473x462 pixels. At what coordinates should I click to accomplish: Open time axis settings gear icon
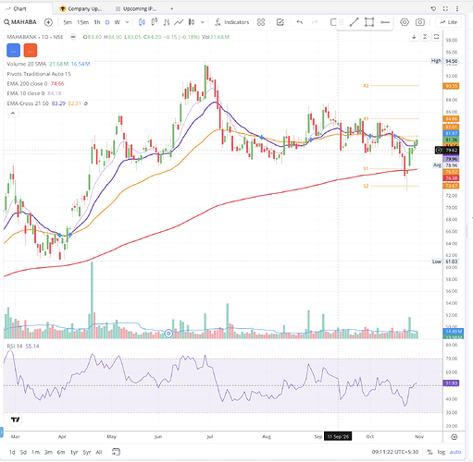point(454,437)
